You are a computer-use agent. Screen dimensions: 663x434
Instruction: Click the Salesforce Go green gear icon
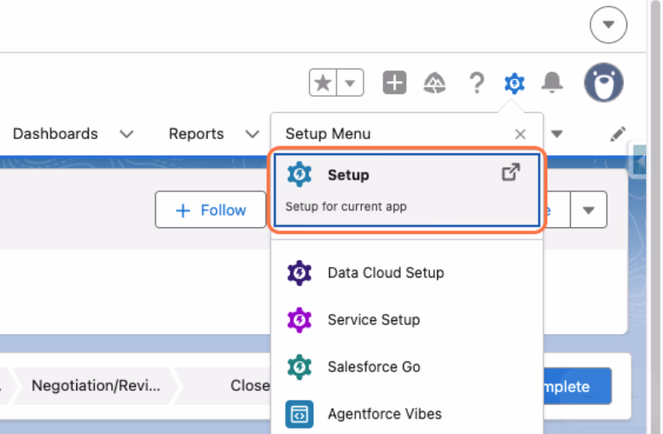pyautogui.click(x=300, y=366)
